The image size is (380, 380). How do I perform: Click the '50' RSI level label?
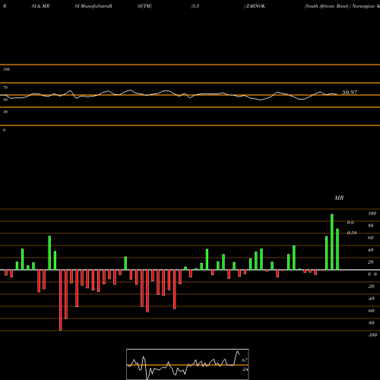(x=5, y=100)
